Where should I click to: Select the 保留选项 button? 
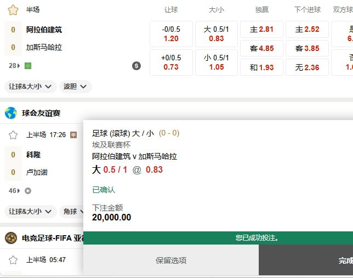171,260
